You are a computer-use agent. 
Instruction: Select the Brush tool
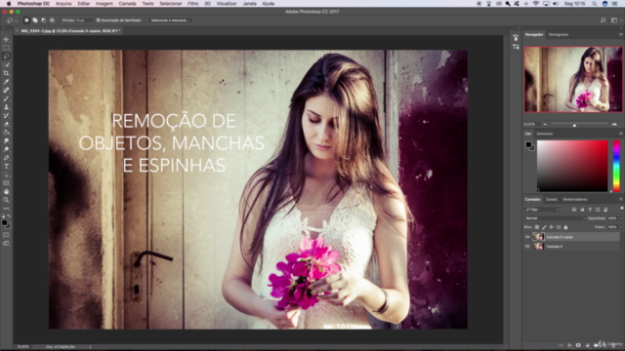(x=6, y=98)
